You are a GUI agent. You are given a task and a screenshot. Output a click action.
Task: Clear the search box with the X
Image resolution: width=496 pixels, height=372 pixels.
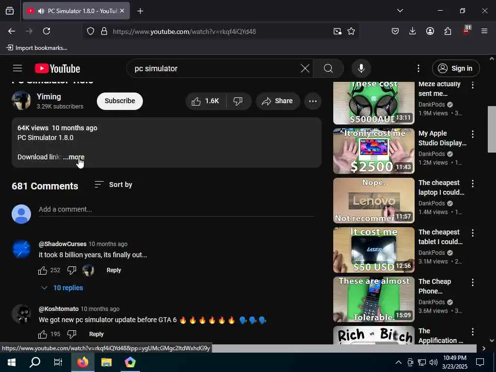coord(305,68)
